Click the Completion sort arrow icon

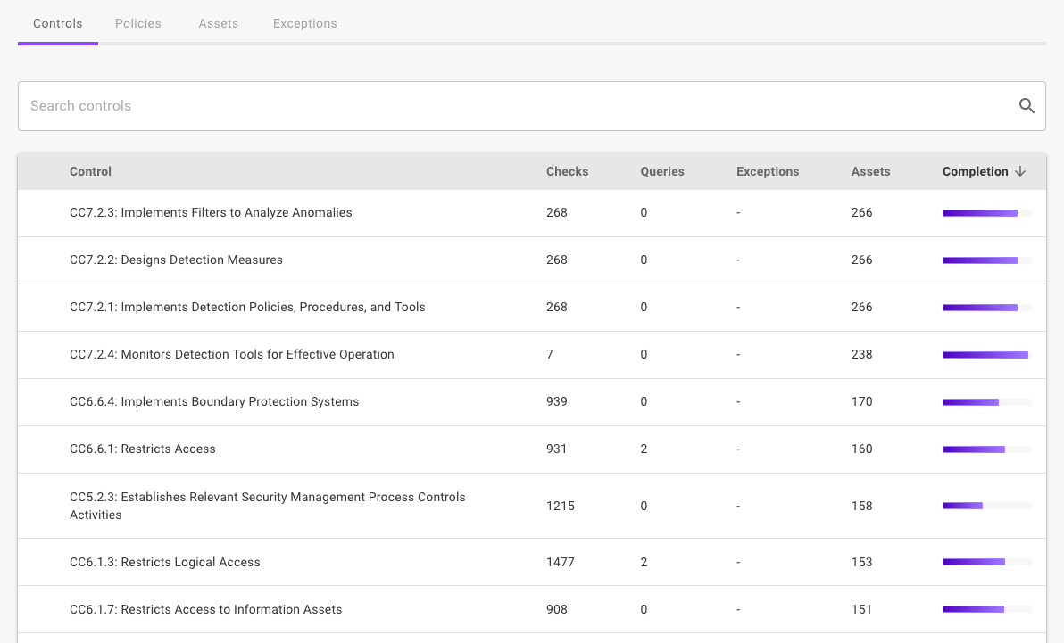1020,171
